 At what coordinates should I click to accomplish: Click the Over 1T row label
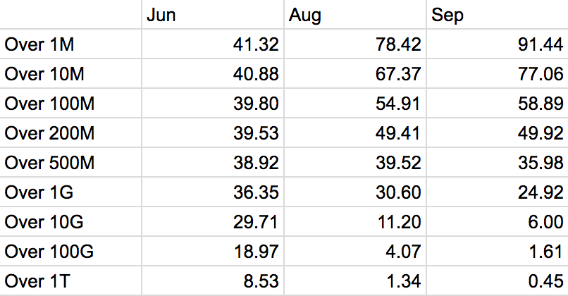point(70,280)
